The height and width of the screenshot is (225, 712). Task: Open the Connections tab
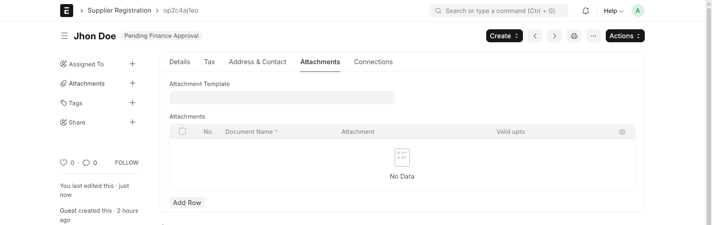click(373, 62)
